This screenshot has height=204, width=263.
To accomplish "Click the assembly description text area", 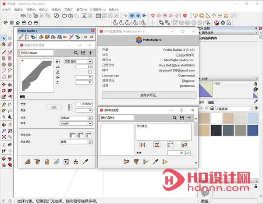I will 163,132.
